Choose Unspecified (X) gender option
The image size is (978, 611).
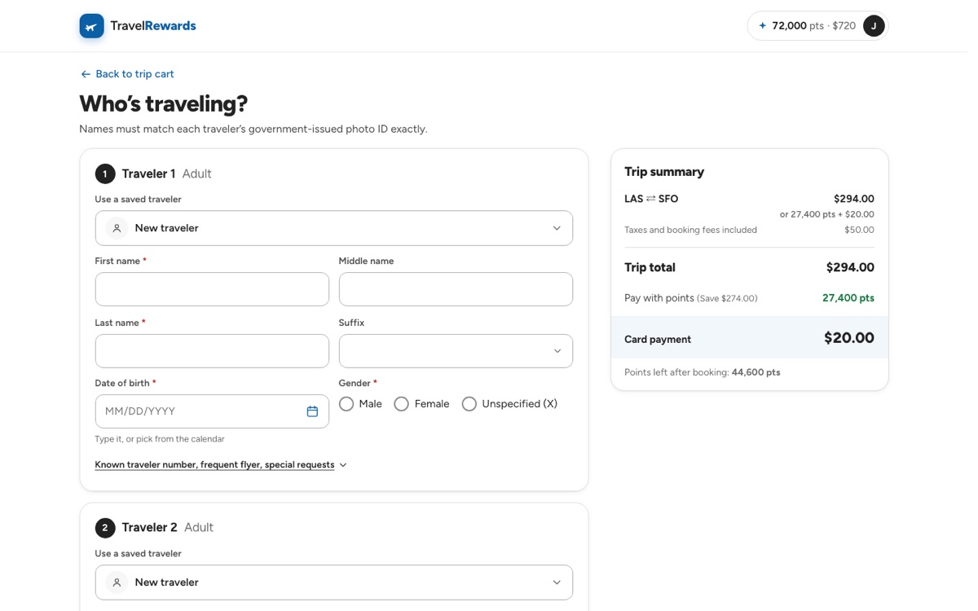point(469,404)
